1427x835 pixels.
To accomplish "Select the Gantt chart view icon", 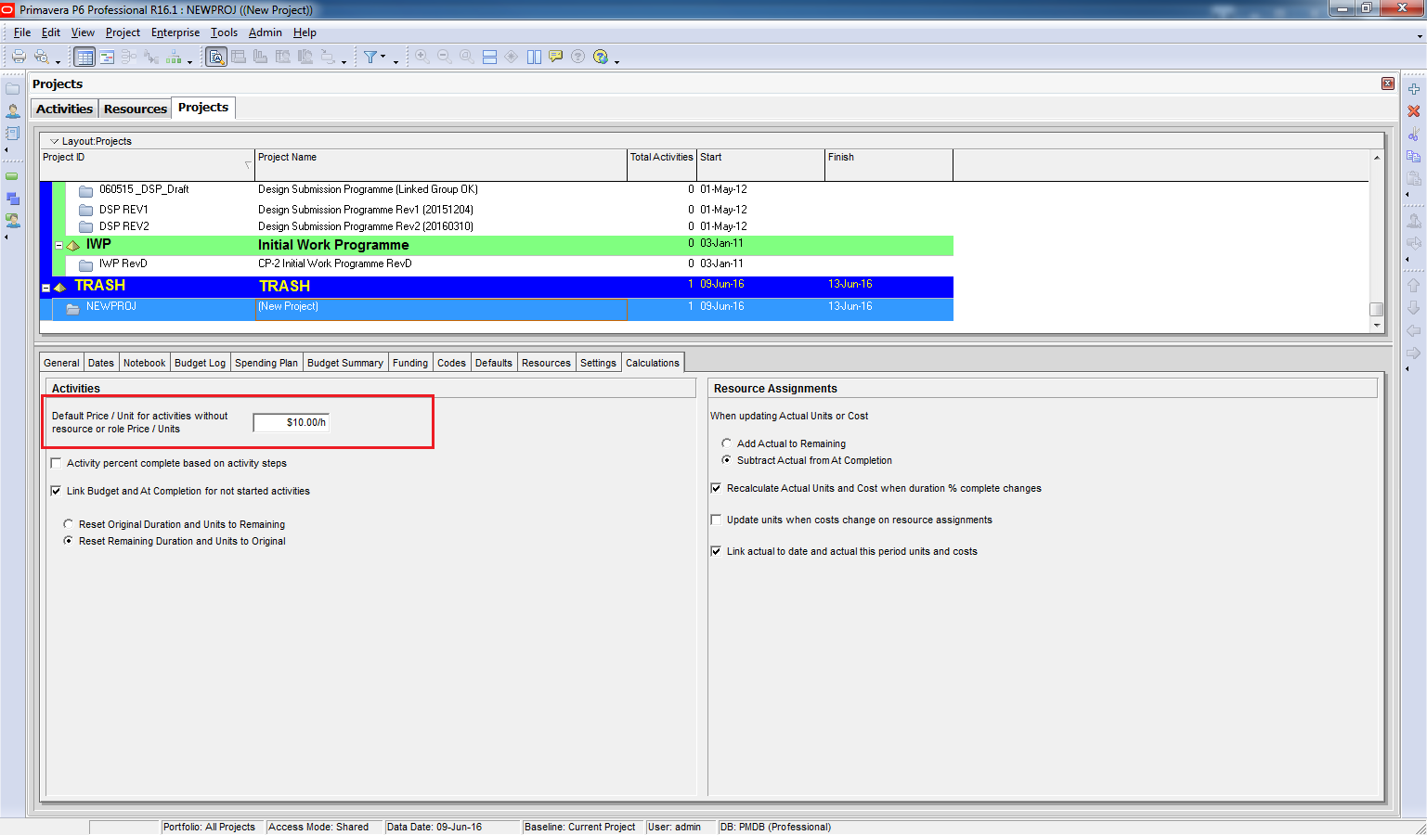I will (x=107, y=57).
